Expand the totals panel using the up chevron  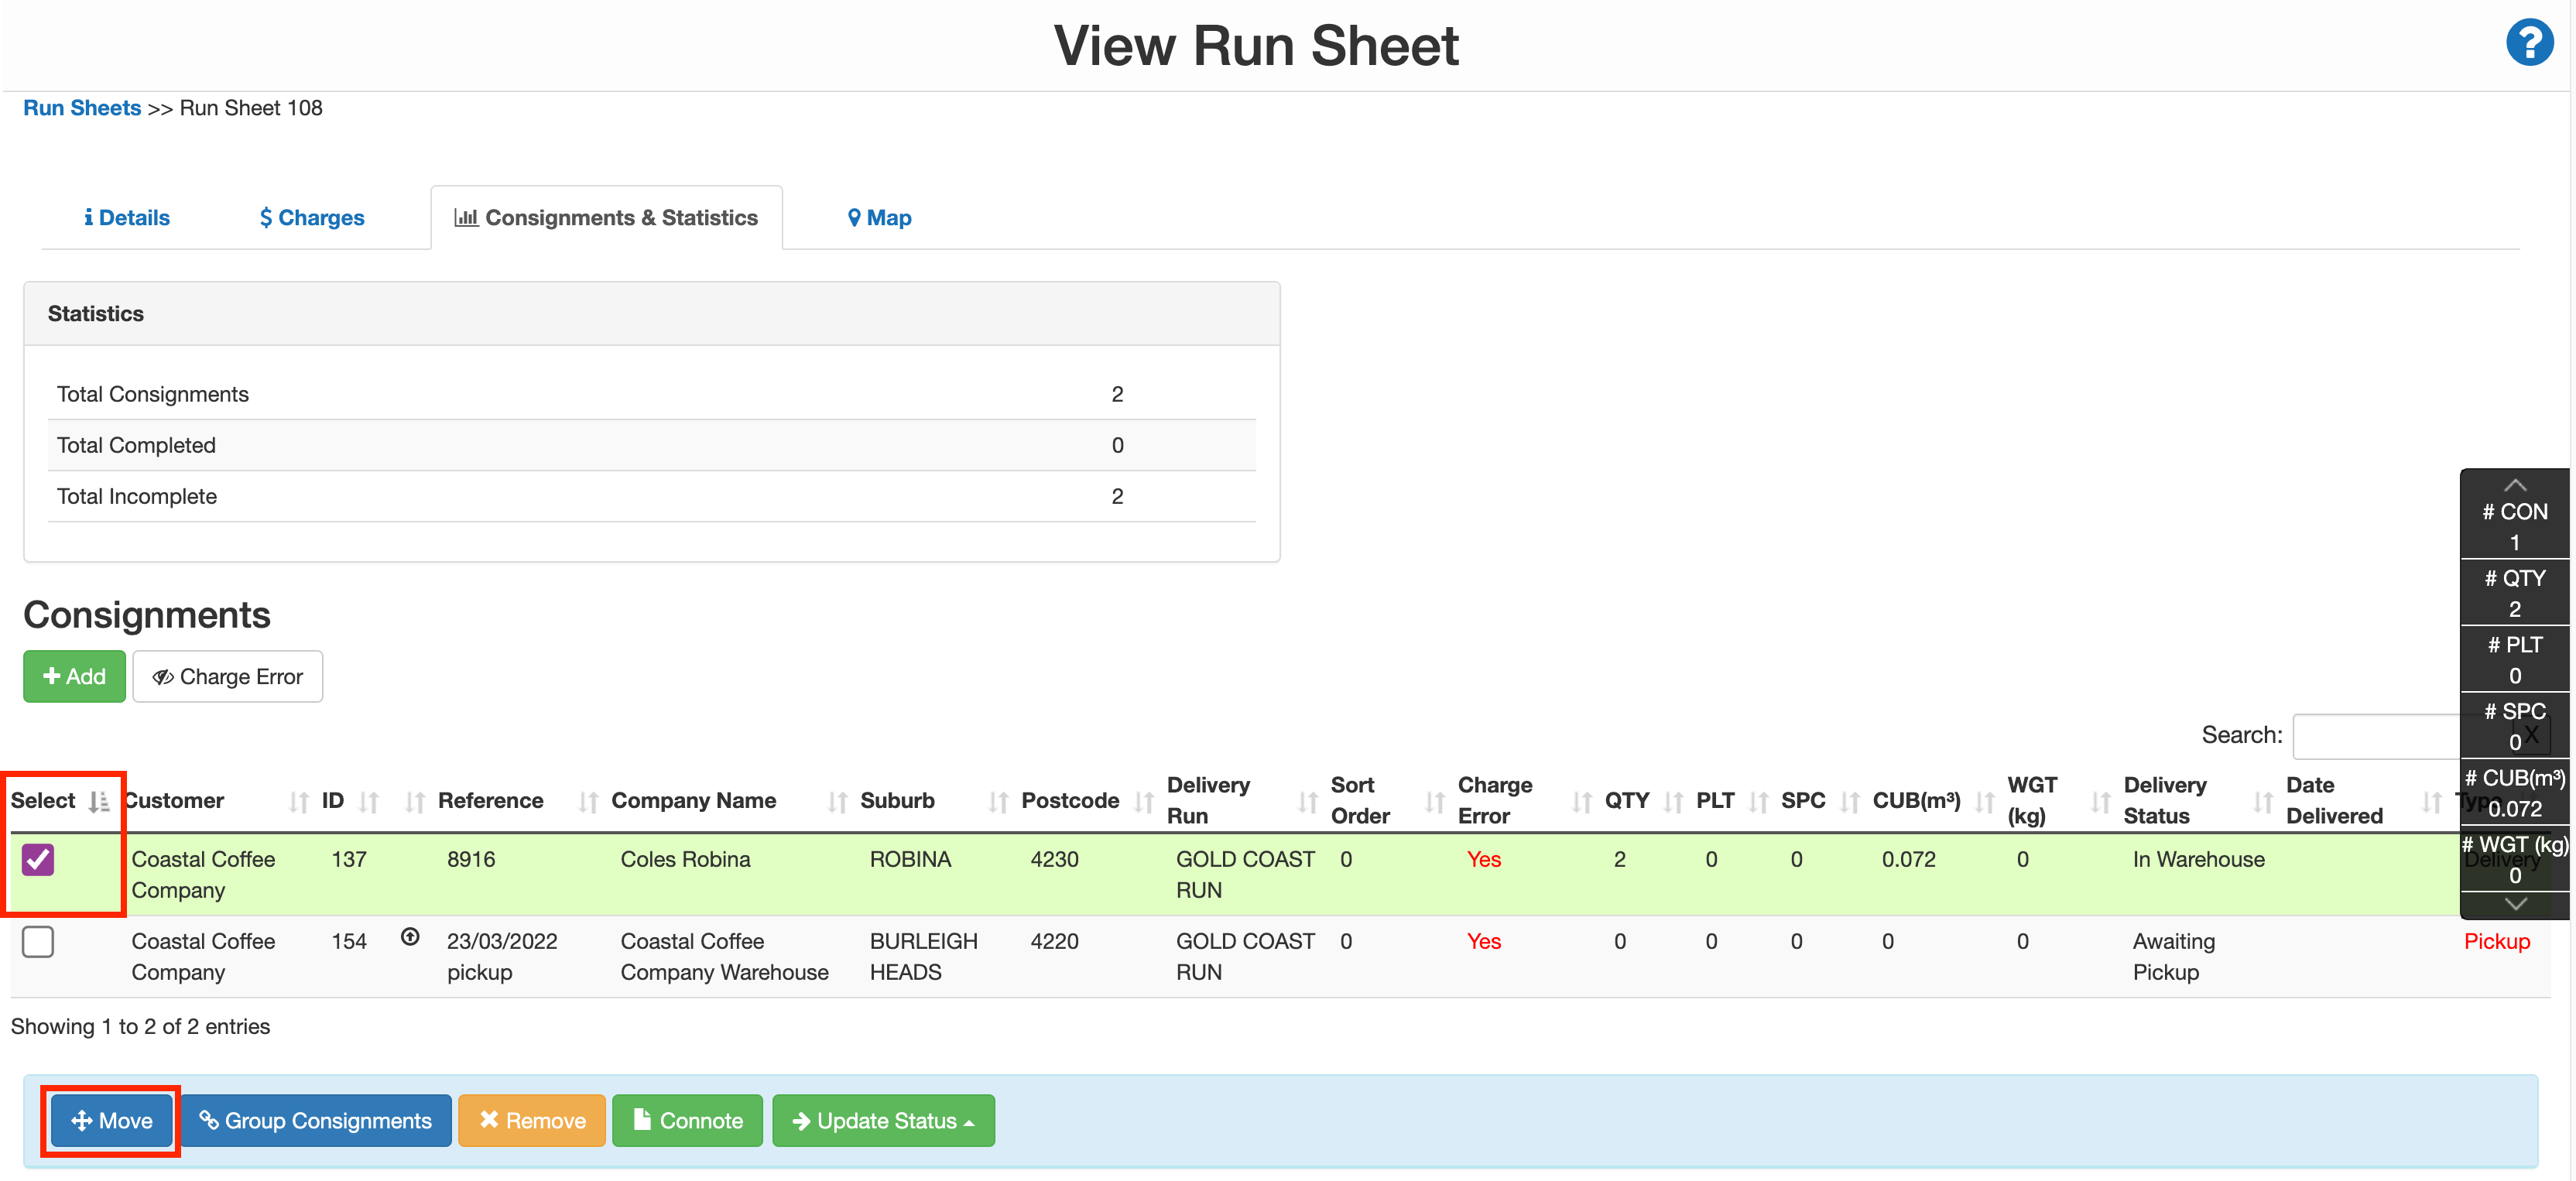2515,486
